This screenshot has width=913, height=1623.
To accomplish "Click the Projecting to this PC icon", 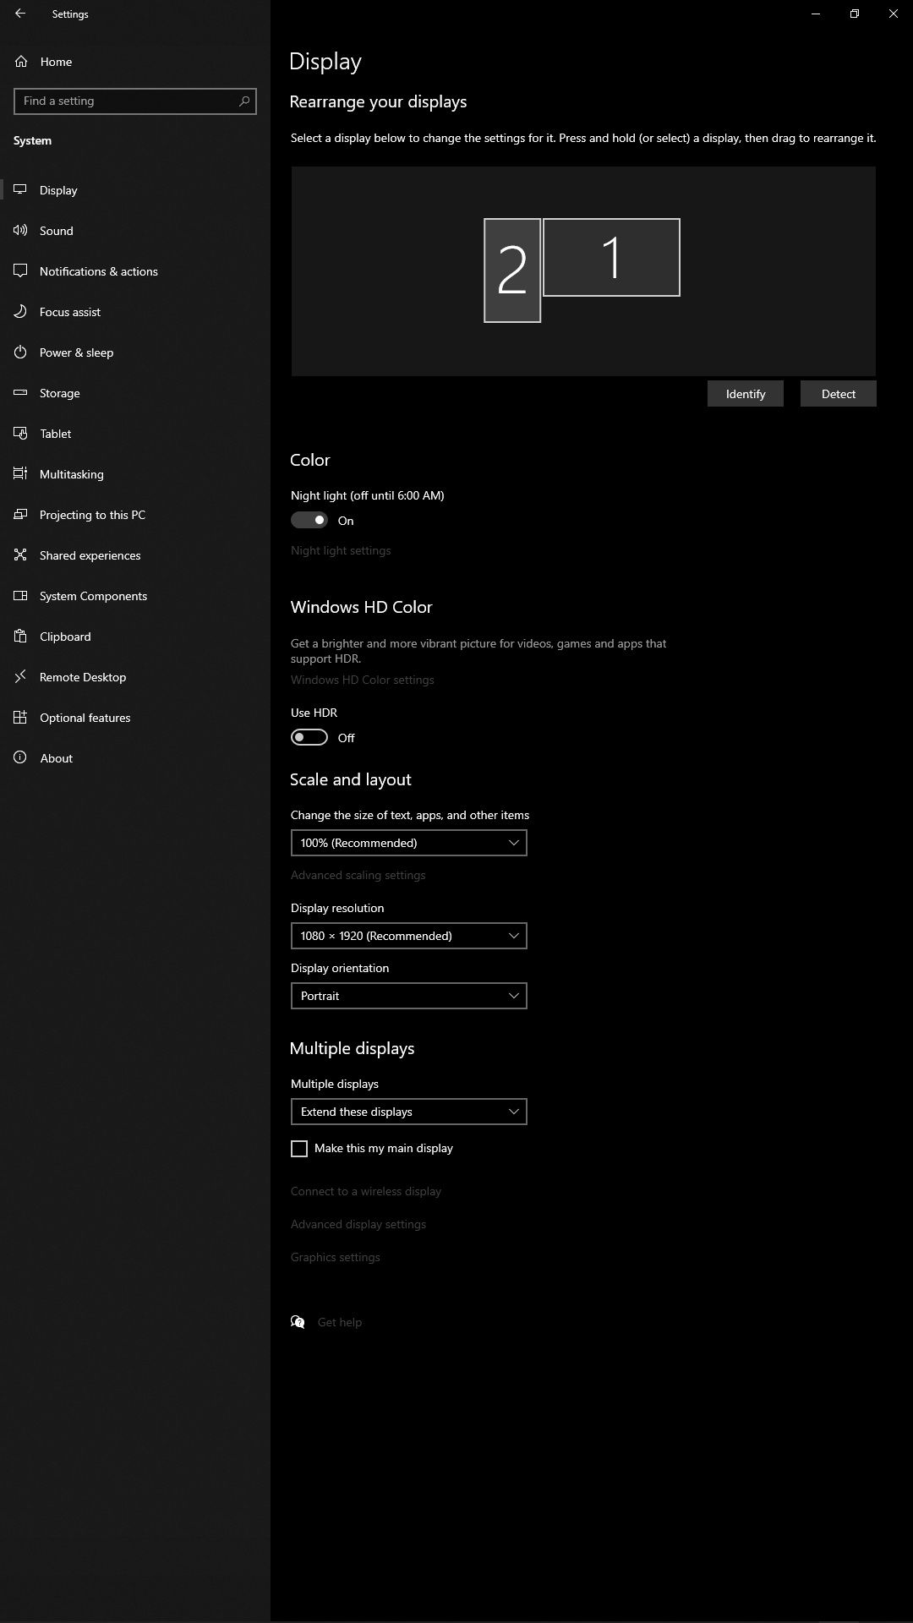I will tap(20, 514).
